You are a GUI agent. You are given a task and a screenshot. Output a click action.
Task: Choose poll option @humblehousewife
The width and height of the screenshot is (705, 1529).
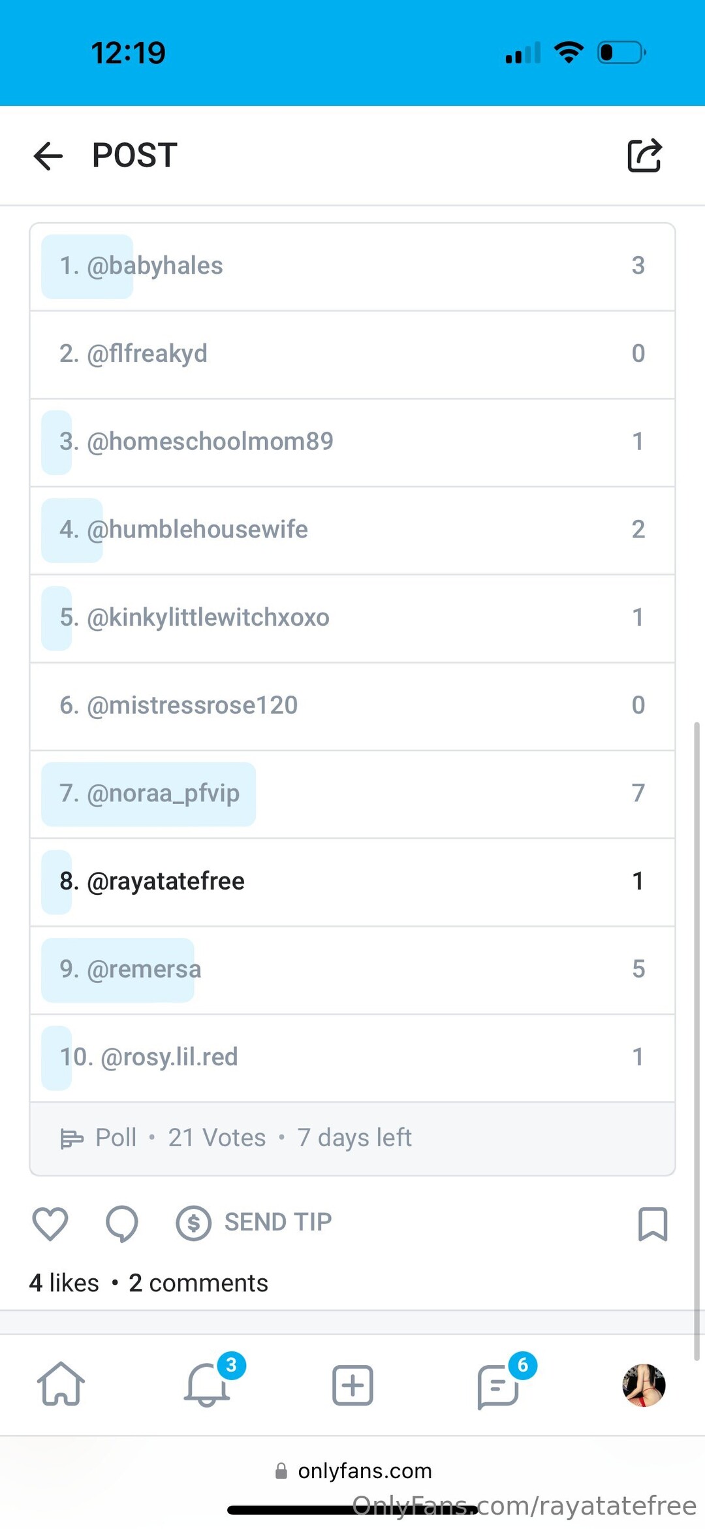352,530
